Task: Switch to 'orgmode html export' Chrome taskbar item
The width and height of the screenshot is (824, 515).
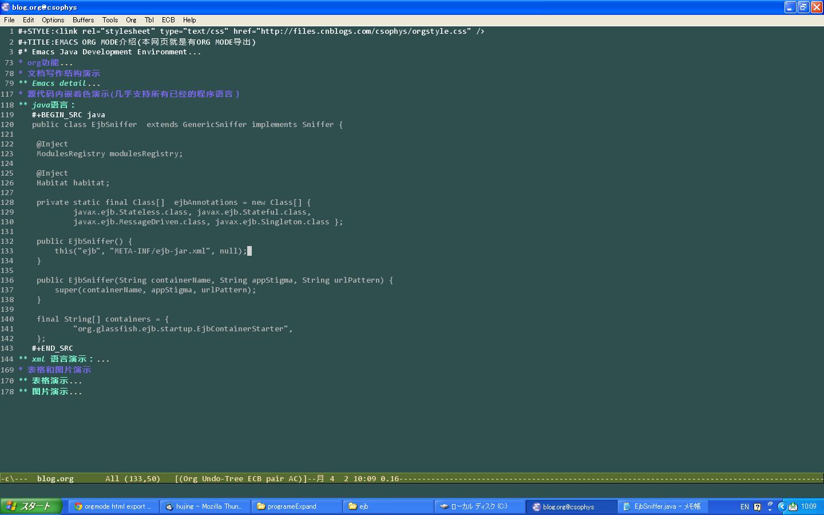Action: click(x=113, y=506)
